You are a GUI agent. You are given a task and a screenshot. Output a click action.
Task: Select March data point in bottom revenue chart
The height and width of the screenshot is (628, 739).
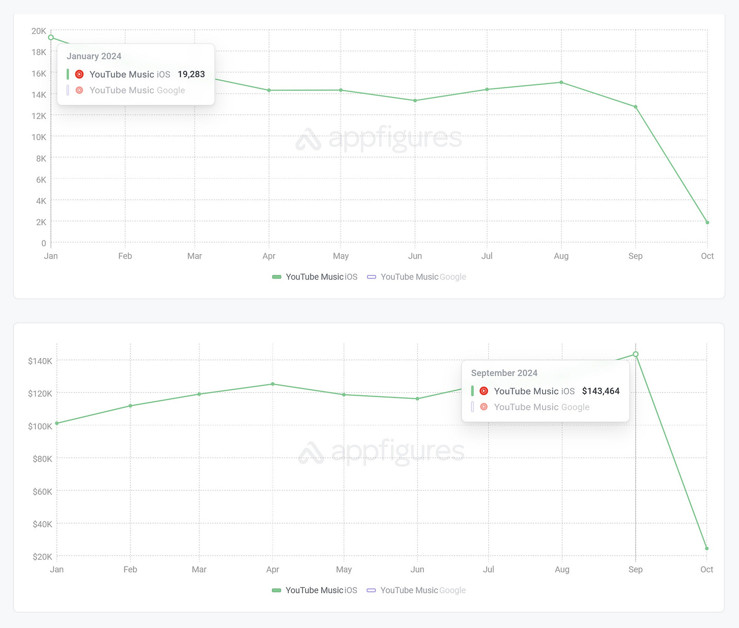click(x=199, y=394)
